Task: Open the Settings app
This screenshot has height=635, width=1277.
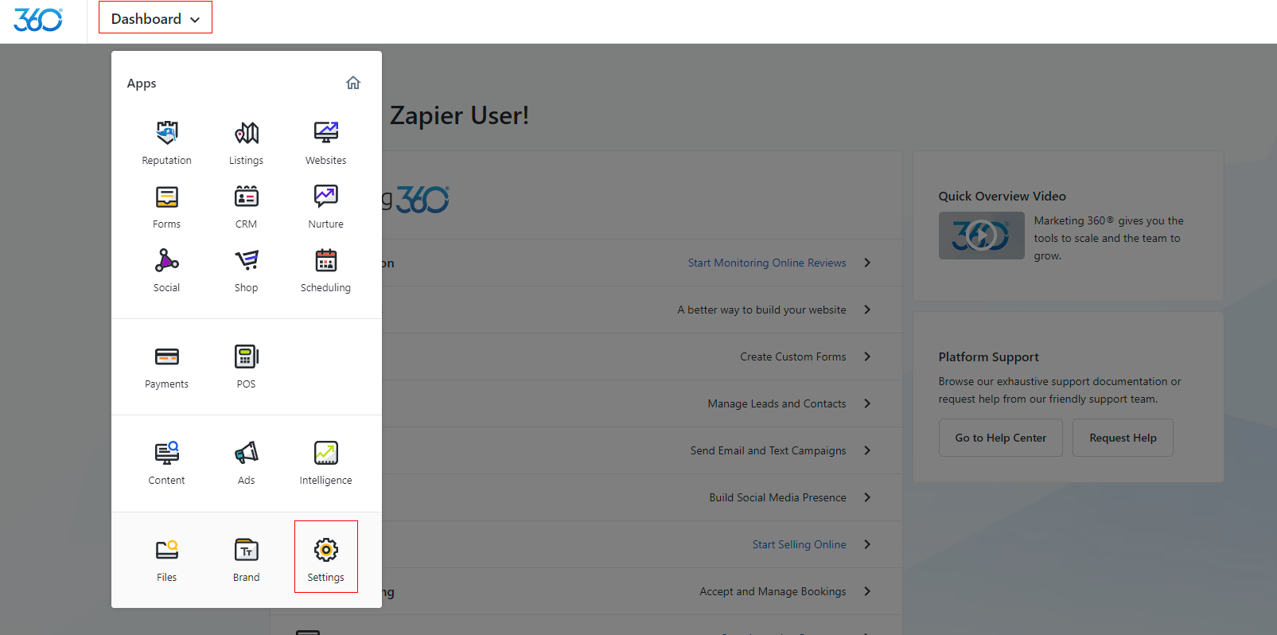Action: pos(325,557)
